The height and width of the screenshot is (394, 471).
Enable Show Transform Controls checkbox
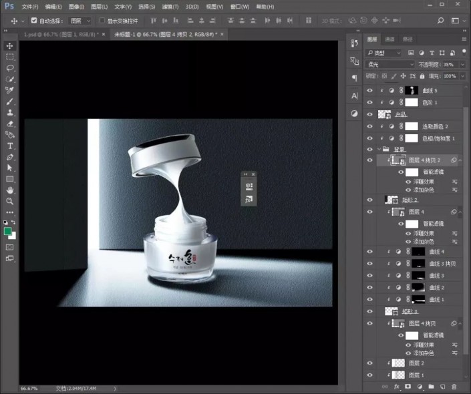(102, 21)
